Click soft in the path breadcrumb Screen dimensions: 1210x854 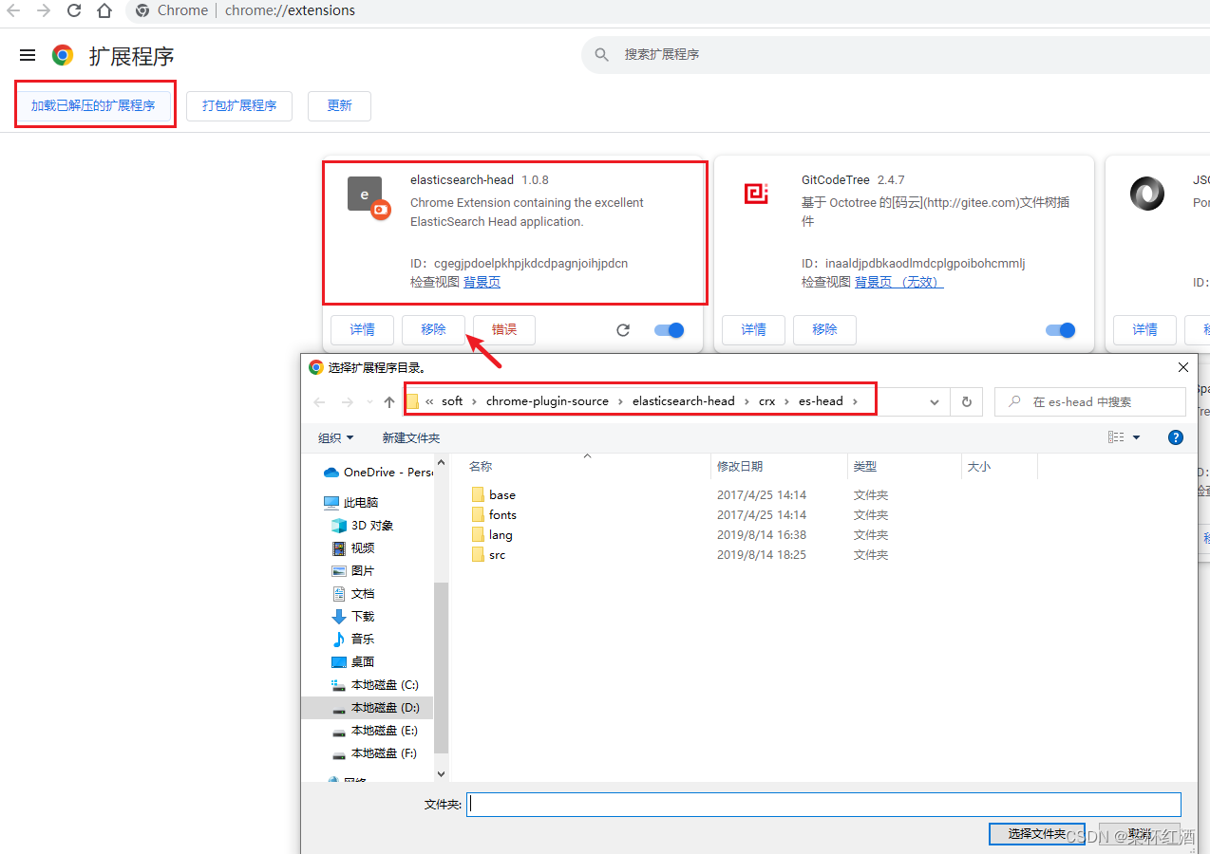pos(452,401)
